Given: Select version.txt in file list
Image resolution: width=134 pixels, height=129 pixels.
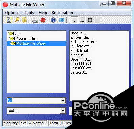Looking at the screenshot, I should pyautogui.click(x=79, y=72).
